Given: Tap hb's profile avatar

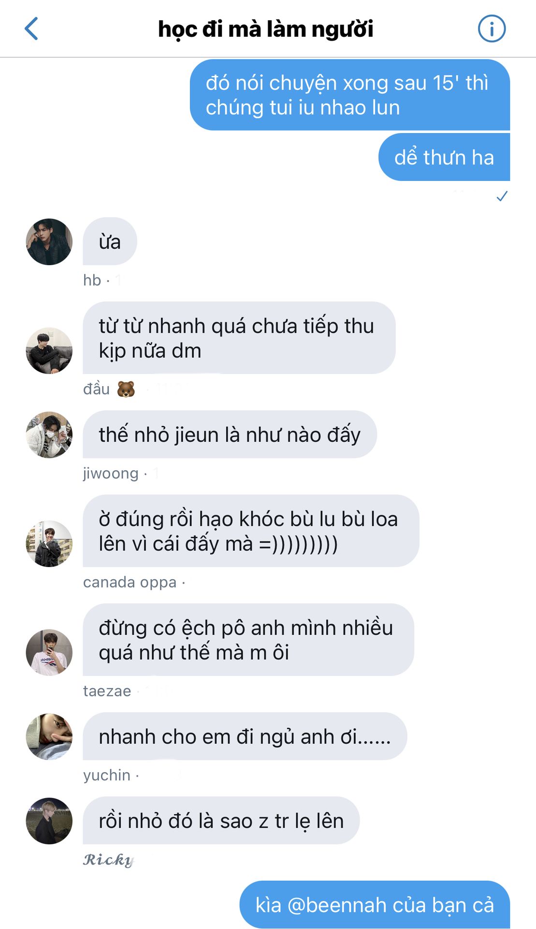Looking at the screenshot, I should click(x=49, y=241).
